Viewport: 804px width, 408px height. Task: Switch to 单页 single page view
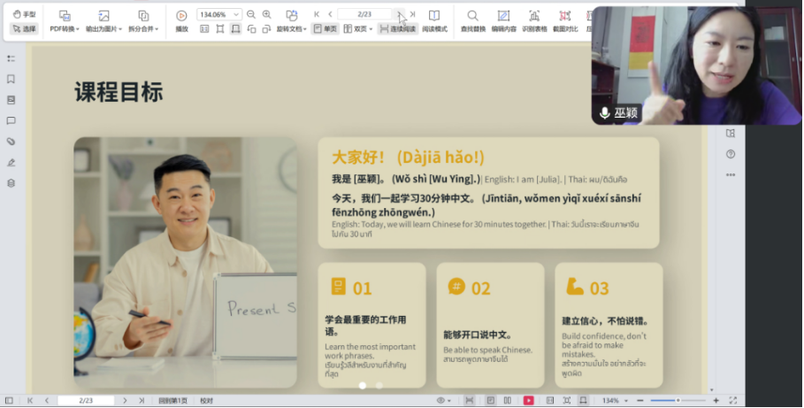(x=325, y=29)
